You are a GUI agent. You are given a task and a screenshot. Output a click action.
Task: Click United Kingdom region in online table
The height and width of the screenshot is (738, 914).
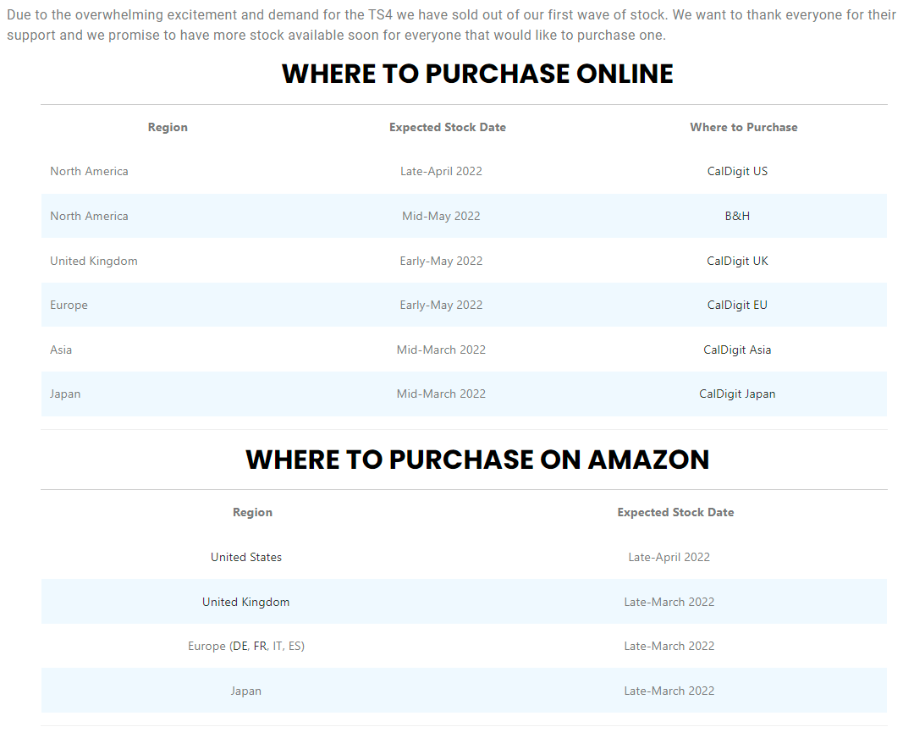(x=94, y=261)
